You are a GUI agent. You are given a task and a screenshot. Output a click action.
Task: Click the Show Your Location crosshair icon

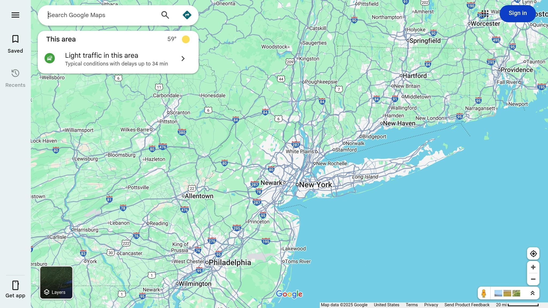(533, 253)
